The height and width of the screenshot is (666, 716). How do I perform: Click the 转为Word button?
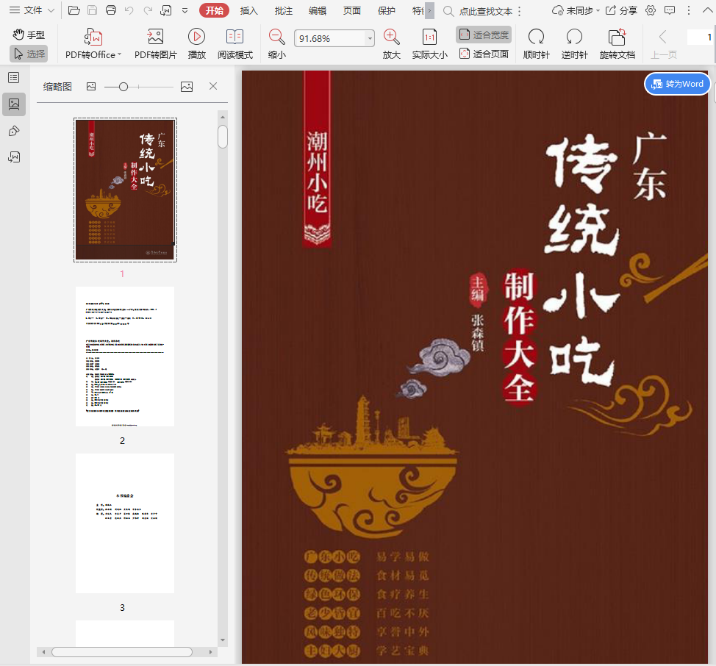point(678,84)
